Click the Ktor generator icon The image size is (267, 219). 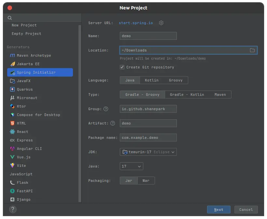coord(12,106)
